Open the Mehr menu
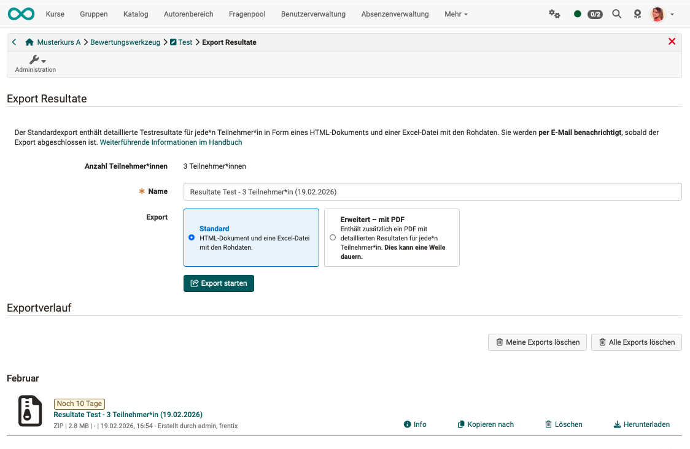Screen dimensions: 690x449 point(455,13)
